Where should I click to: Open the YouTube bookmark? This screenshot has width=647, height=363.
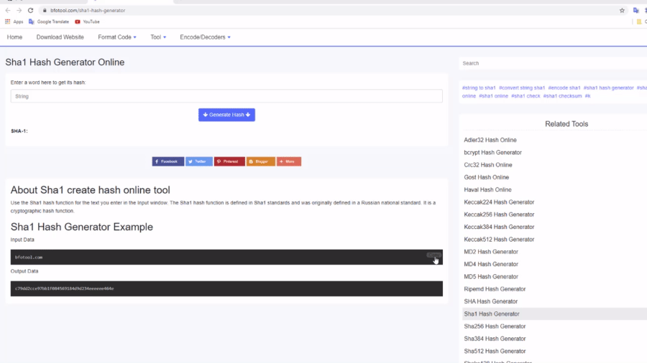pos(87,22)
